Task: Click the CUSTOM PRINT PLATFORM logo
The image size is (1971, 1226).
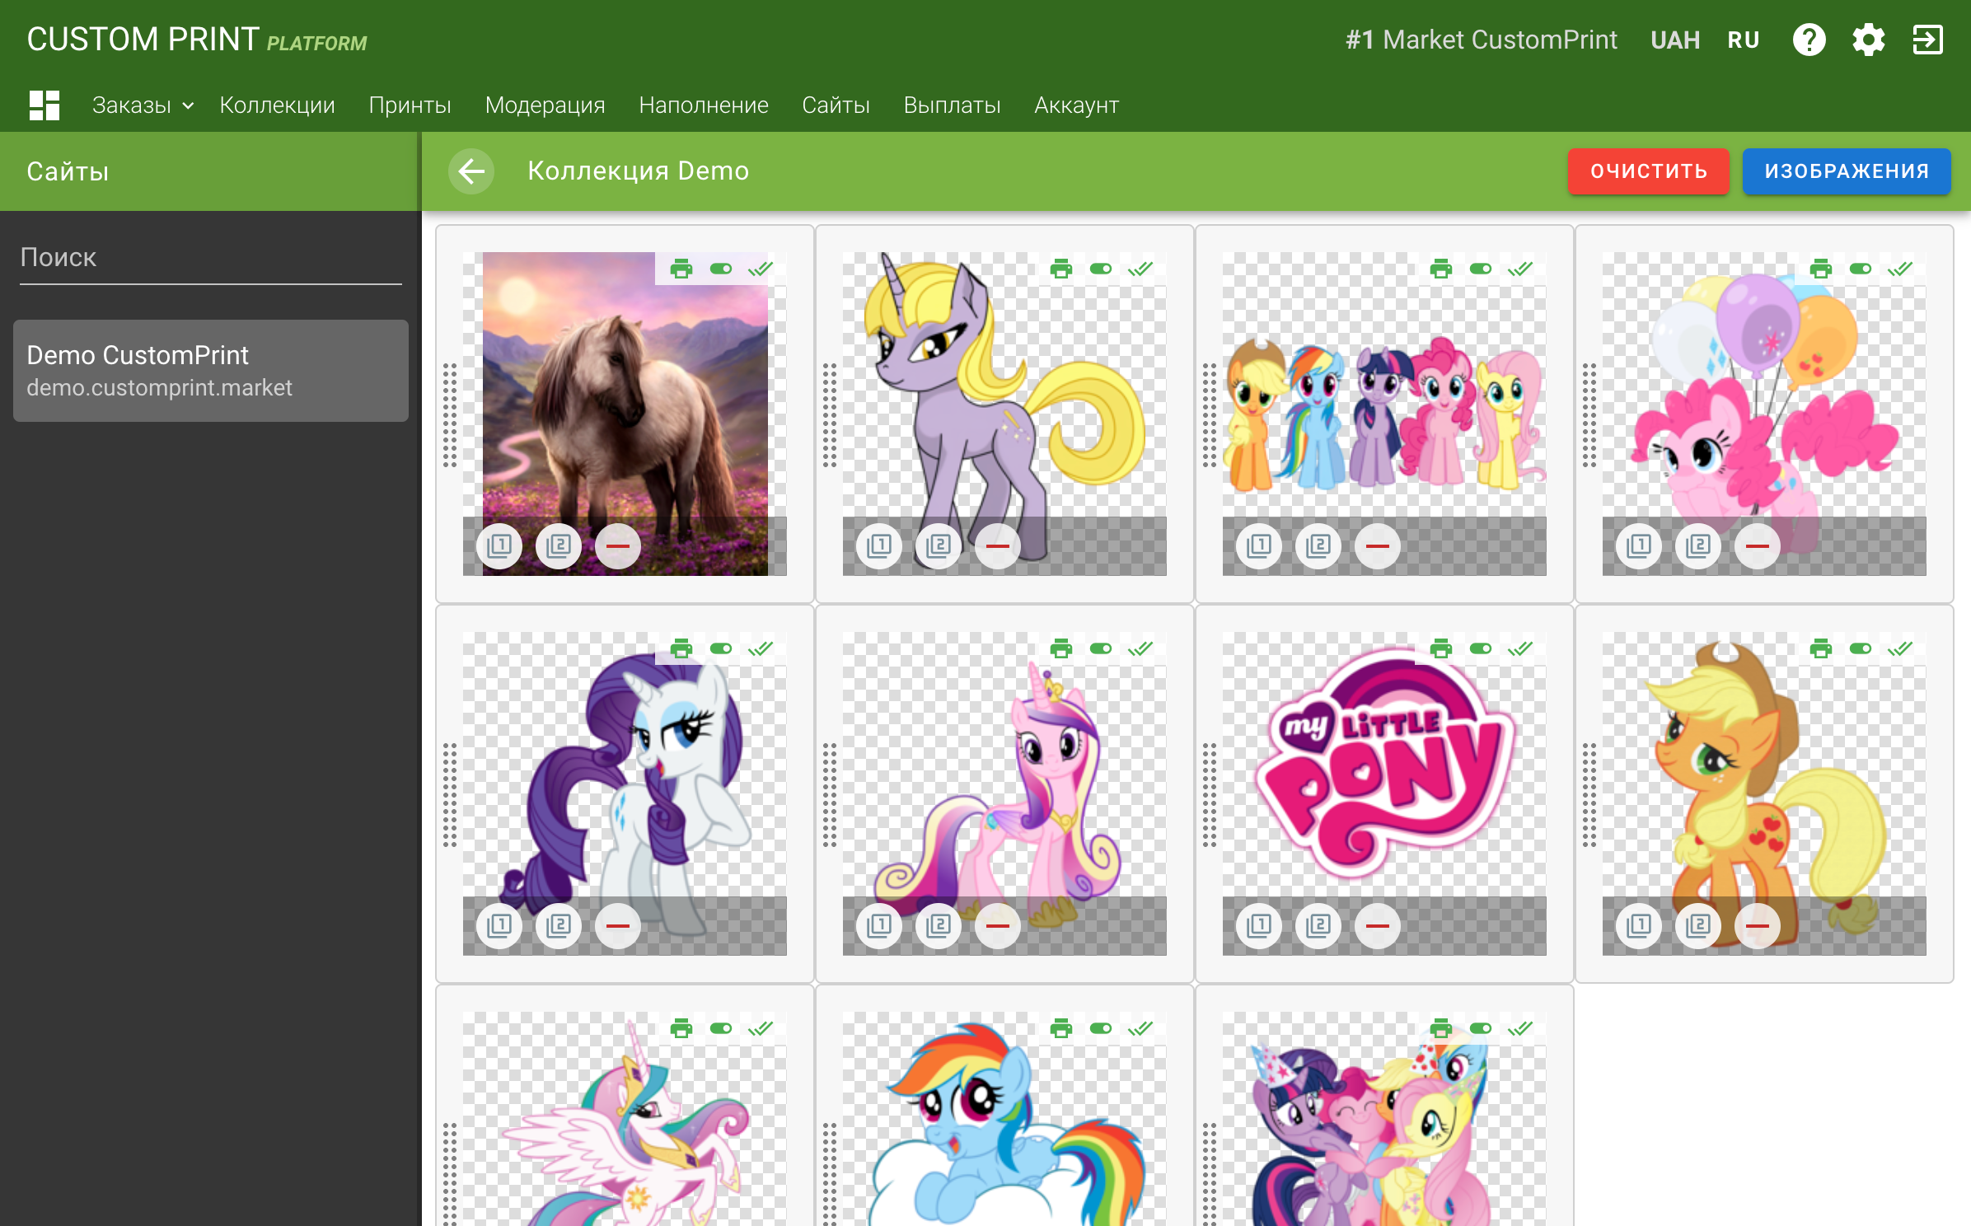Action: pyautogui.click(x=197, y=40)
